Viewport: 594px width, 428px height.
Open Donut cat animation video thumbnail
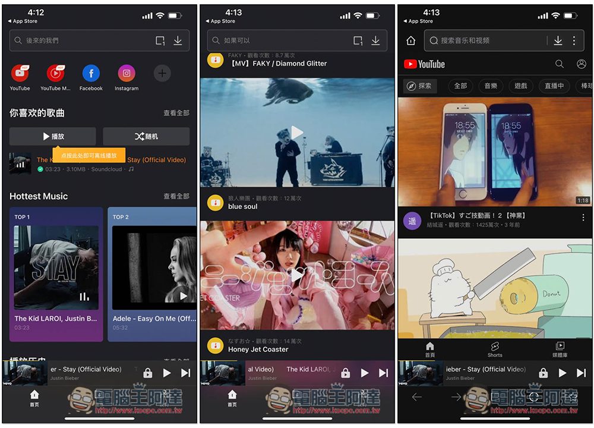tap(495, 288)
